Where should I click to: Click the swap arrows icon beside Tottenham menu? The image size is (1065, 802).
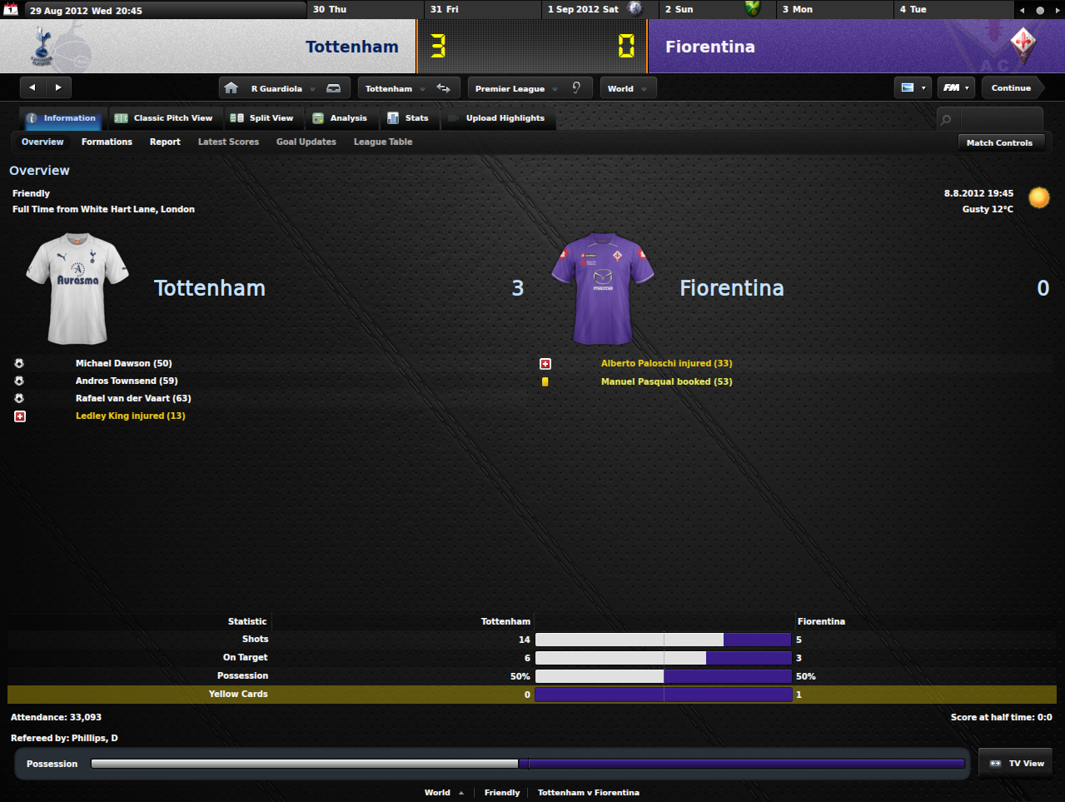(444, 88)
